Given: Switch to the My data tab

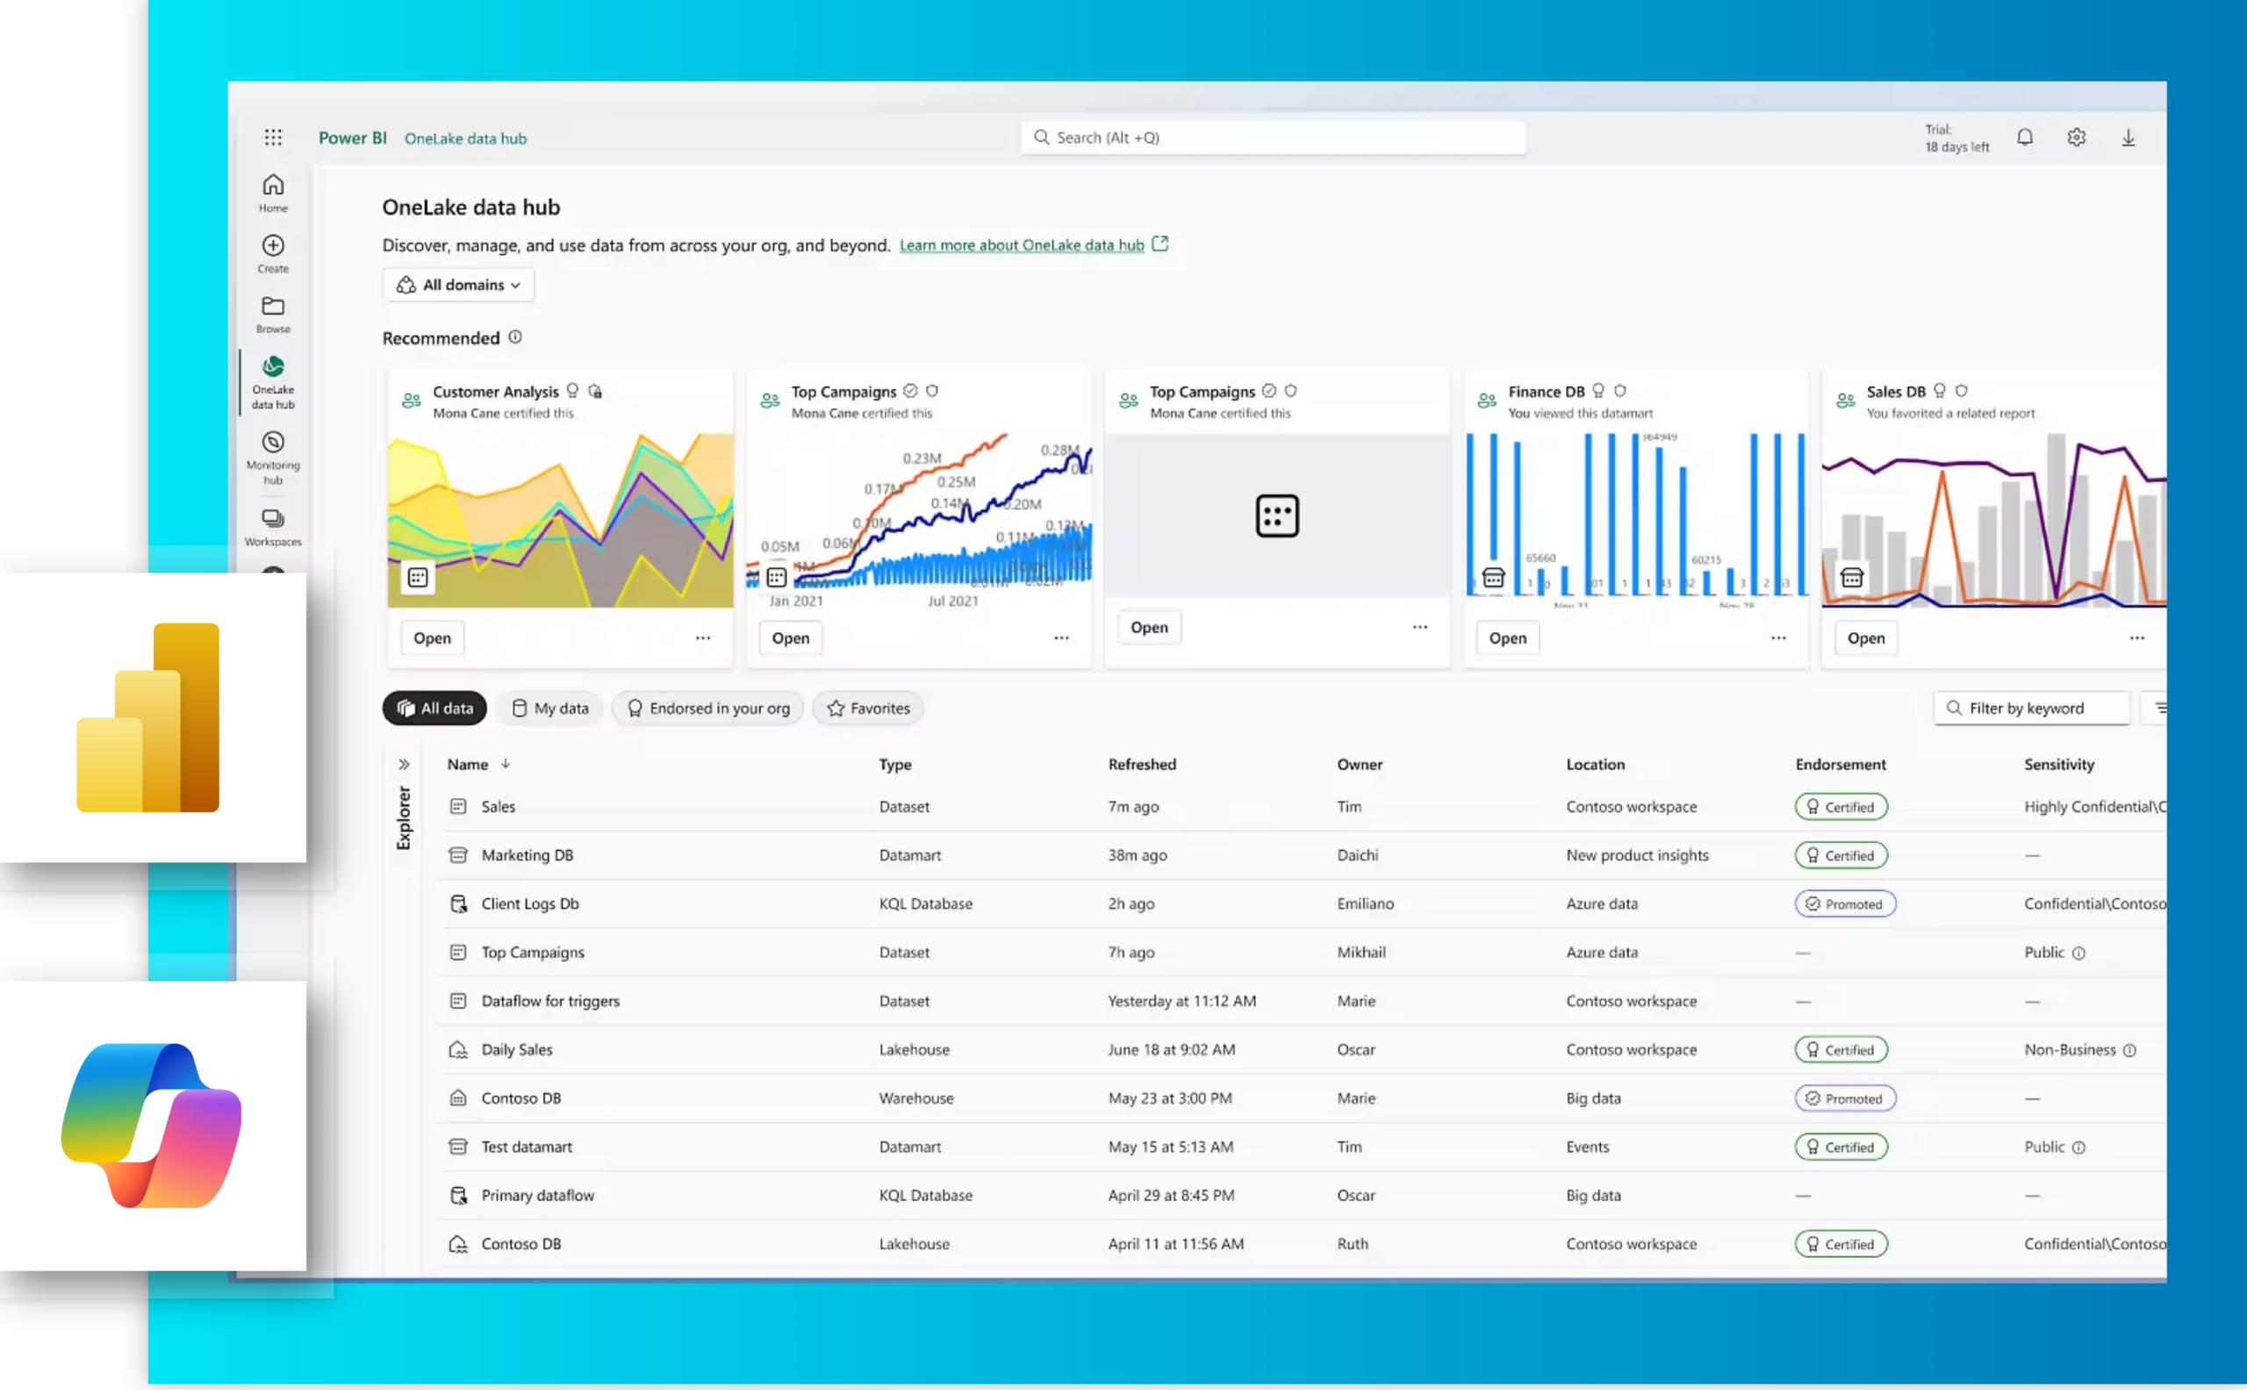Looking at the screenshot, I should click(x=549, y=708).
